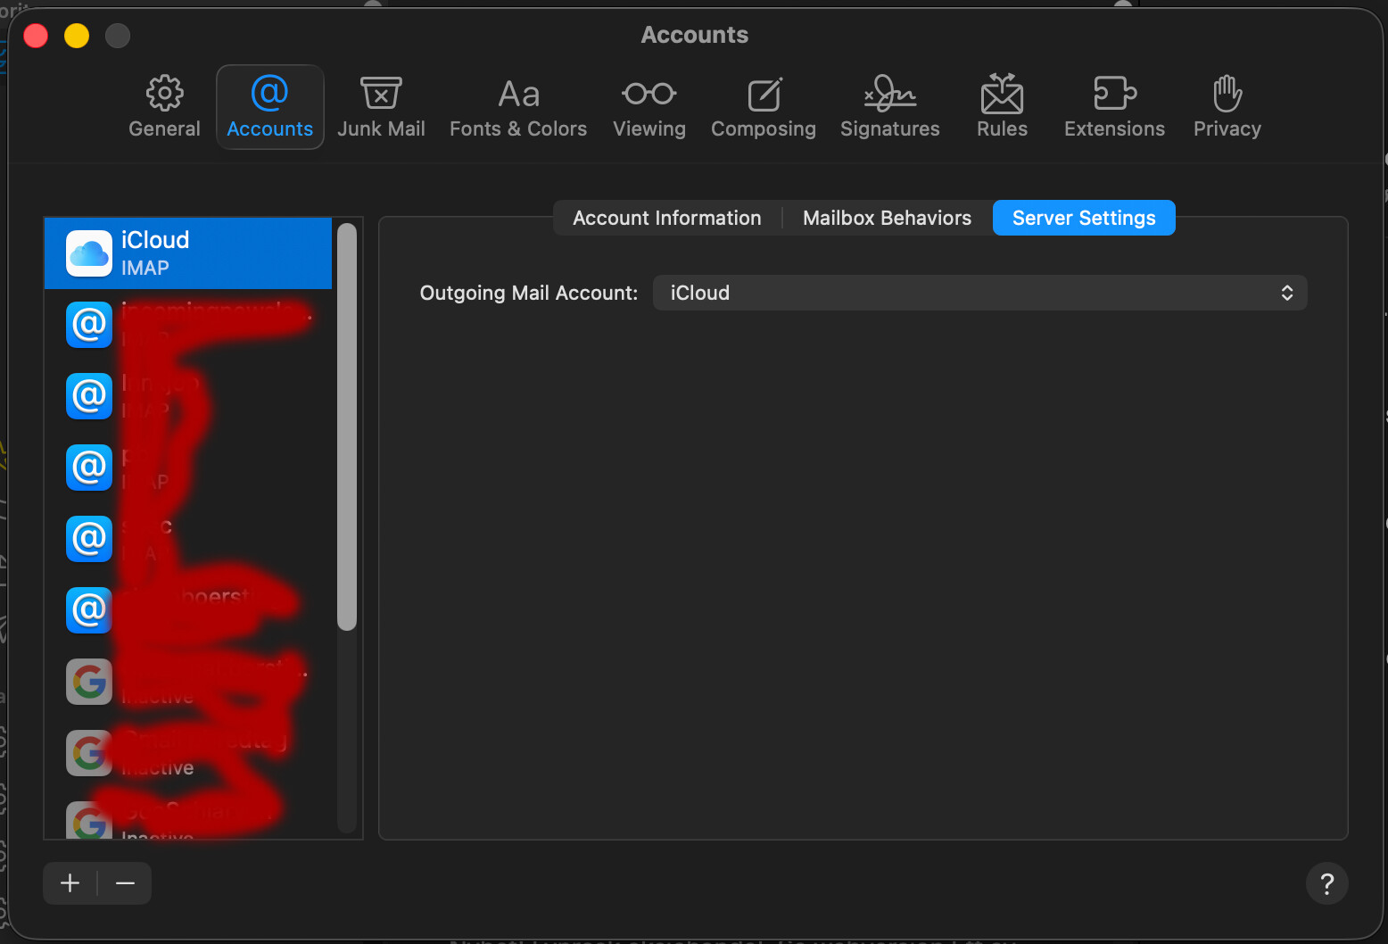Switch to the Viewing preferences pane
This screenshot has width=1388, height=944.
coord(649,107)
